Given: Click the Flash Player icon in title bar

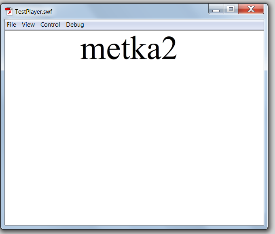Looking at the screenshot, I should [8, 11].
